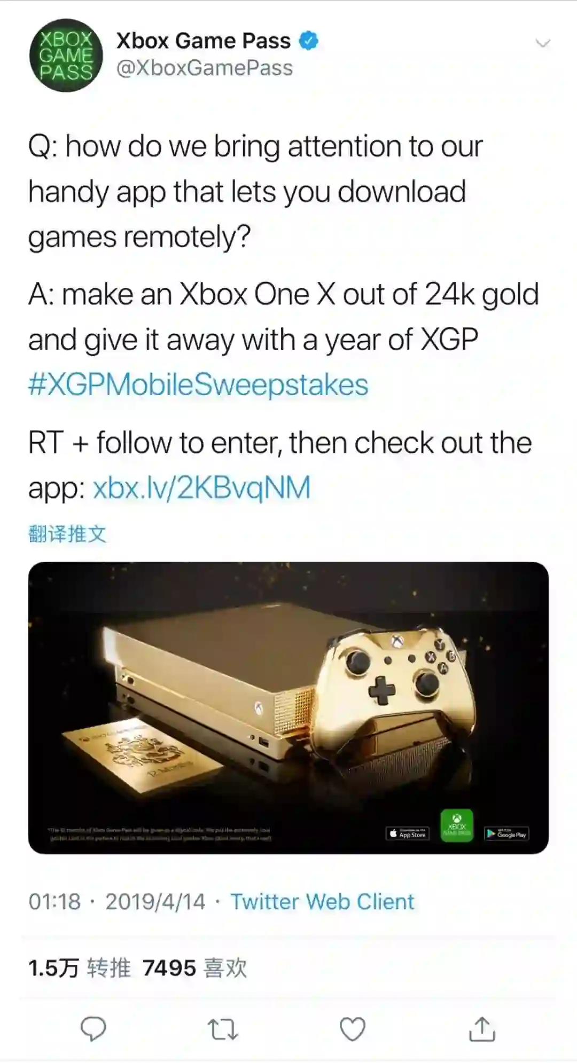The height and width of the screenshot is (1063, 577).
Task: Tap Google Play badge in image
Action: (506, 833)
